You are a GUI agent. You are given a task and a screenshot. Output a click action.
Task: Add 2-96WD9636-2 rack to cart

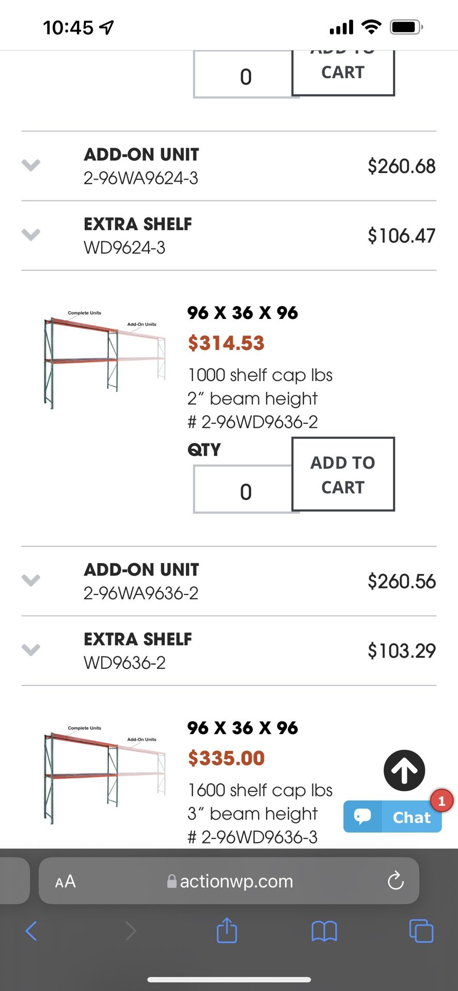click(x=343, y=474)
